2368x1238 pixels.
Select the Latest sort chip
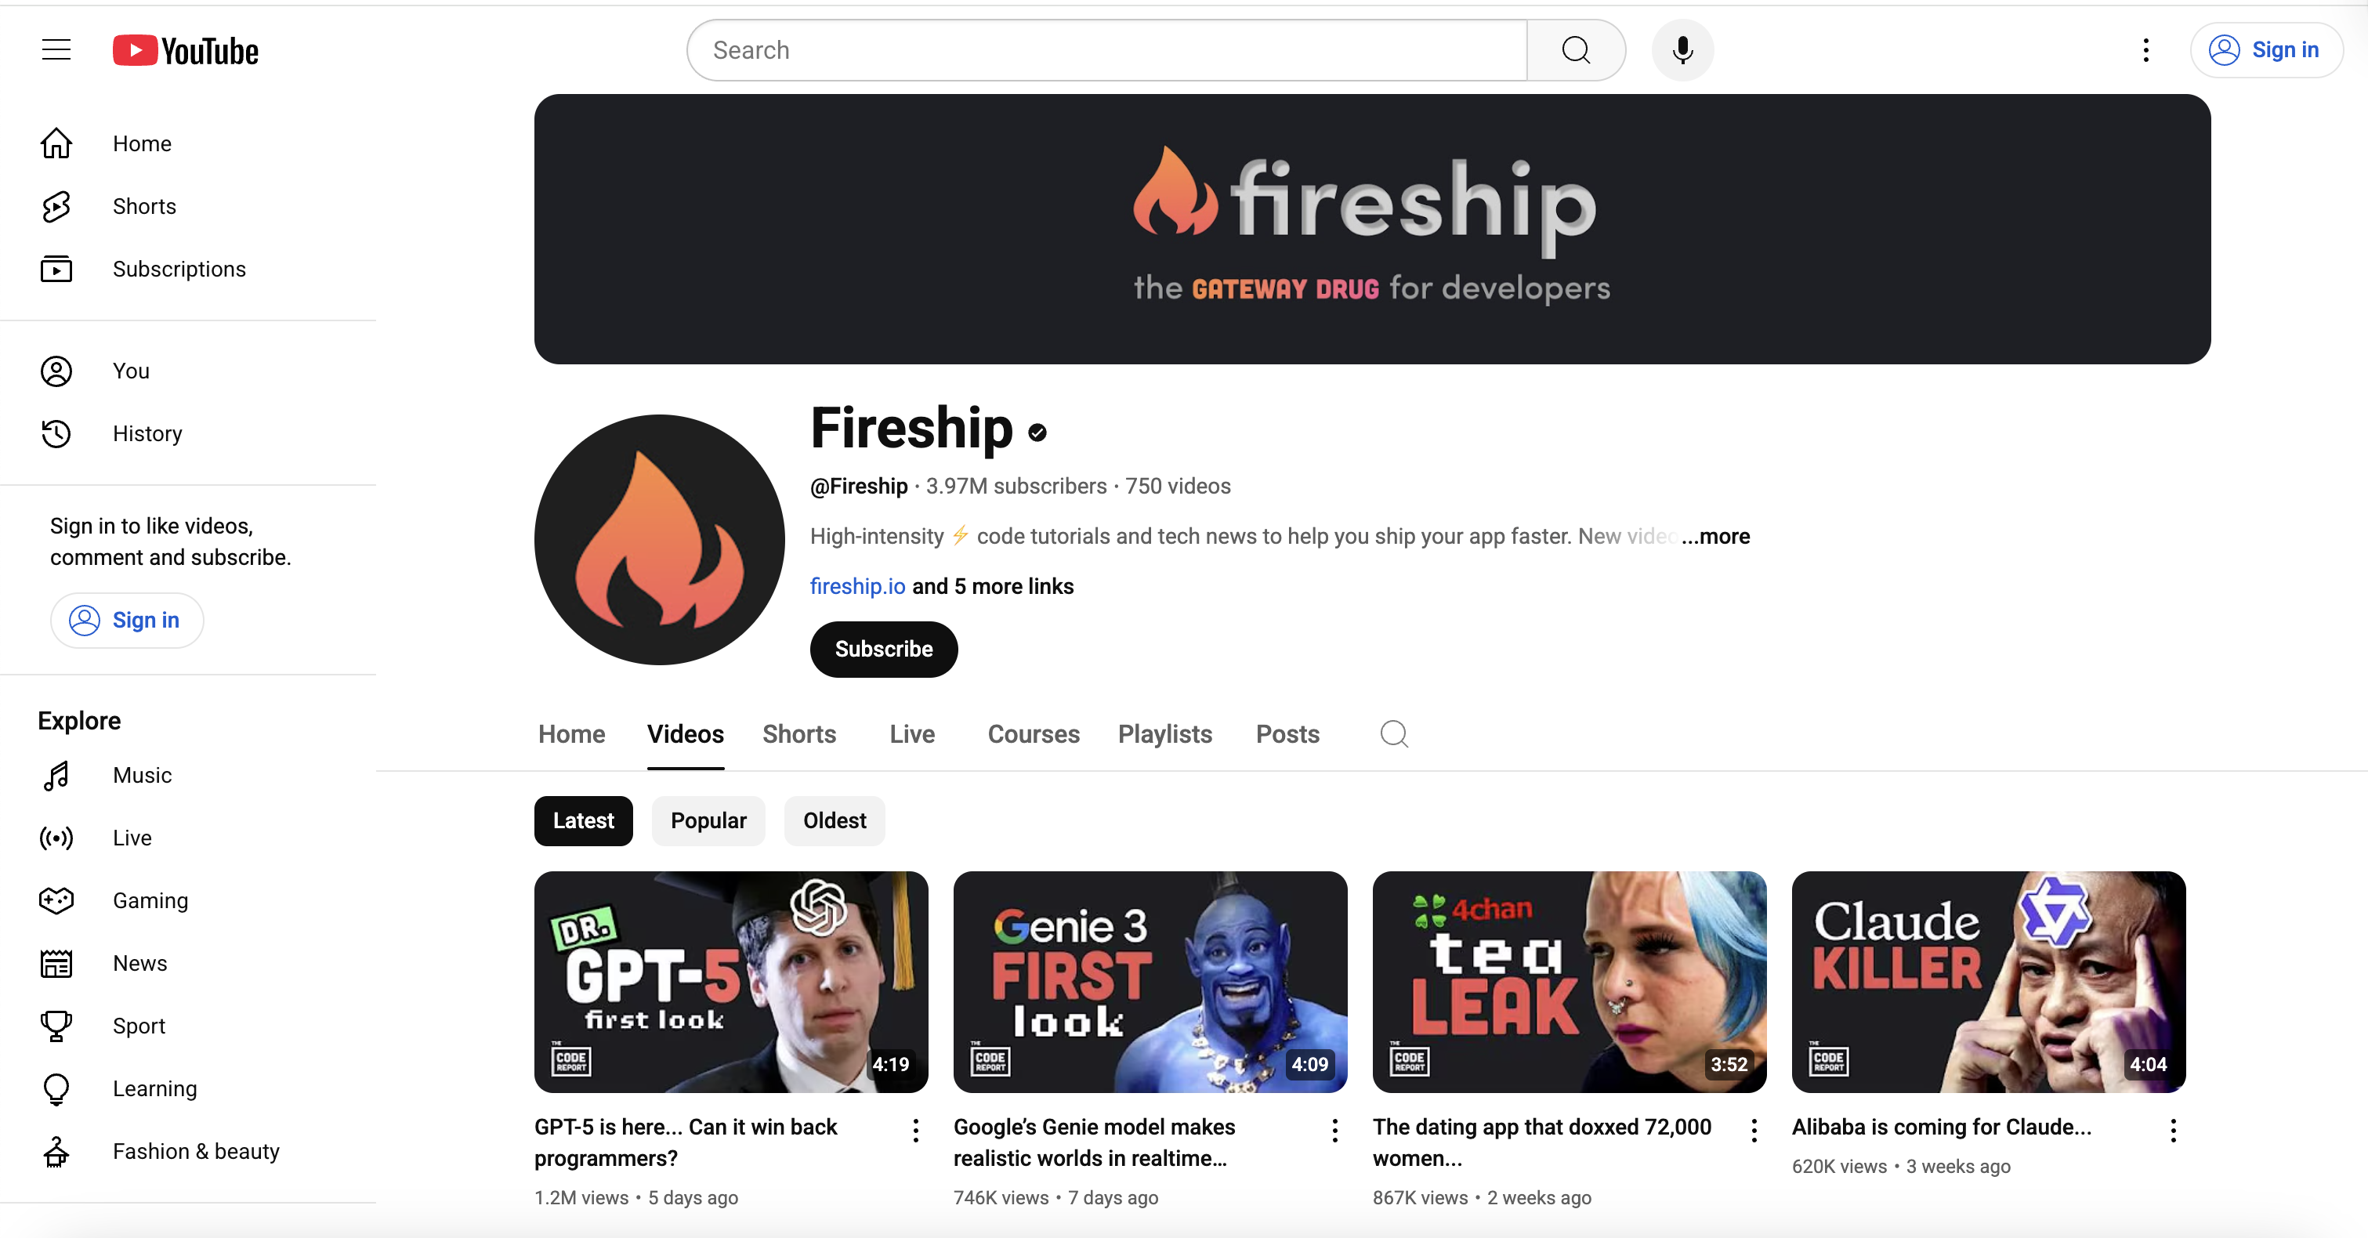[x=583, y=820]
